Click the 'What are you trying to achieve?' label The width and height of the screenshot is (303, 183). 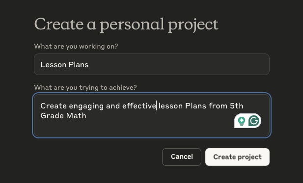tap(85, 87)
